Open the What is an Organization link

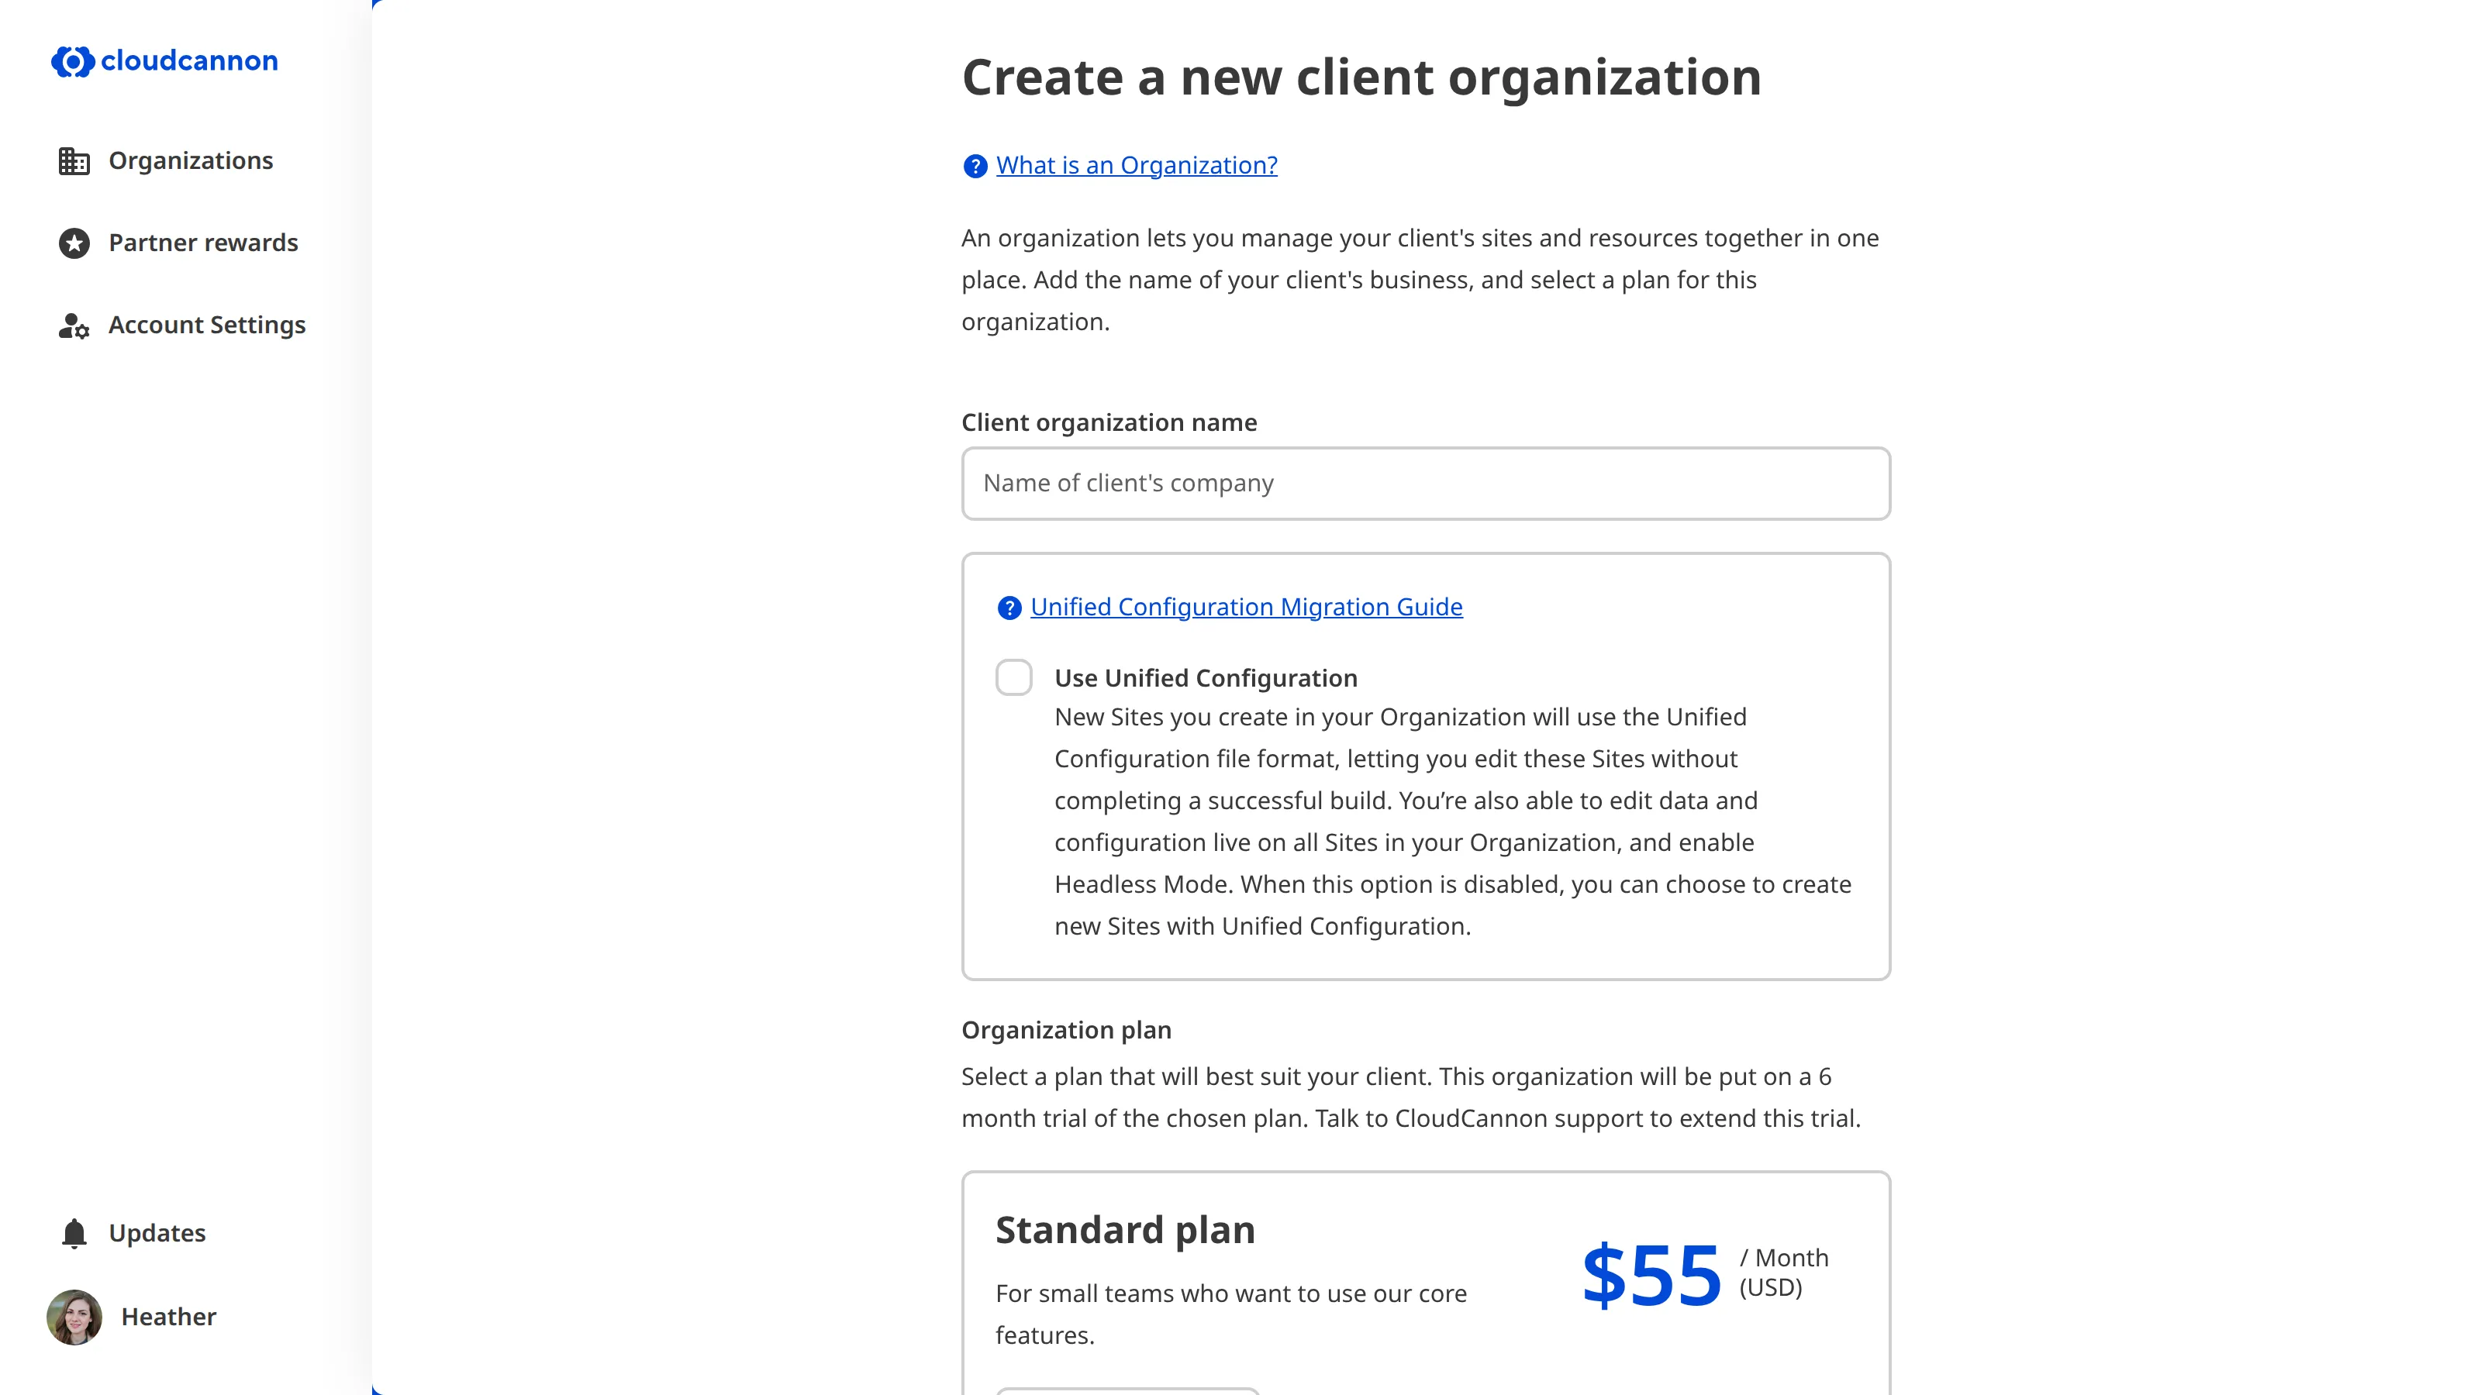pyautogui.click(x=1137, y=164)
